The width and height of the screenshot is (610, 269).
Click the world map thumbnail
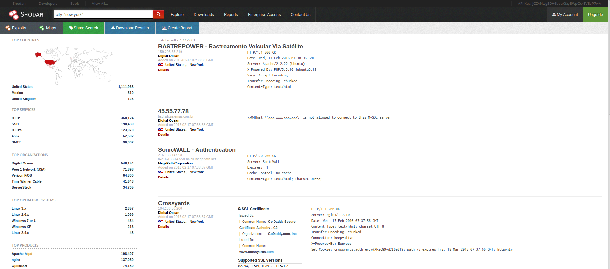[74, 65]
